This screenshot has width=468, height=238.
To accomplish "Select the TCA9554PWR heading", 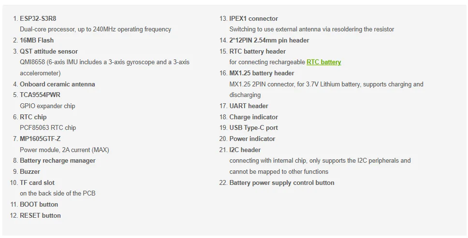I will point(40,95).
